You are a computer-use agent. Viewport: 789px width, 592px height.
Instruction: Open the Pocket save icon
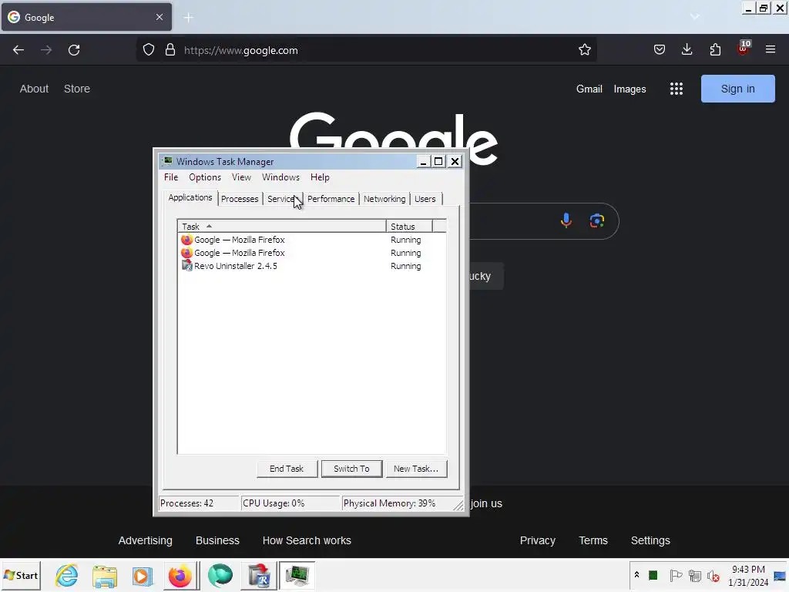coord(660,50)
